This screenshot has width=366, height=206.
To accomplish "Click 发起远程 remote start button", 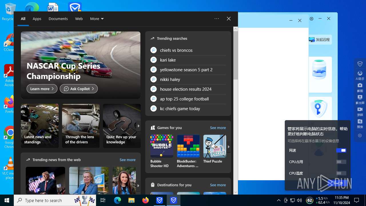I will click(319, 39).
